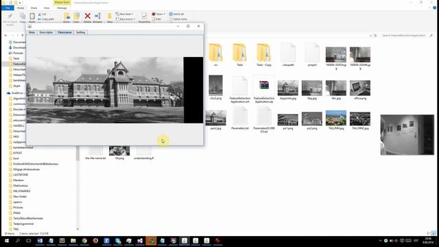Open Chrome from the taskbar
Image resolution: width=439 pixels, height=247 pixels.
tap(84, 241)
